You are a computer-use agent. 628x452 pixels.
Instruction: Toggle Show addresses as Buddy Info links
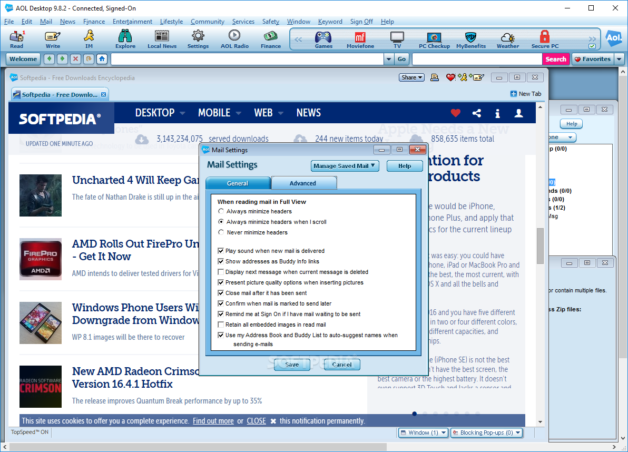click(x=221, y=261)
